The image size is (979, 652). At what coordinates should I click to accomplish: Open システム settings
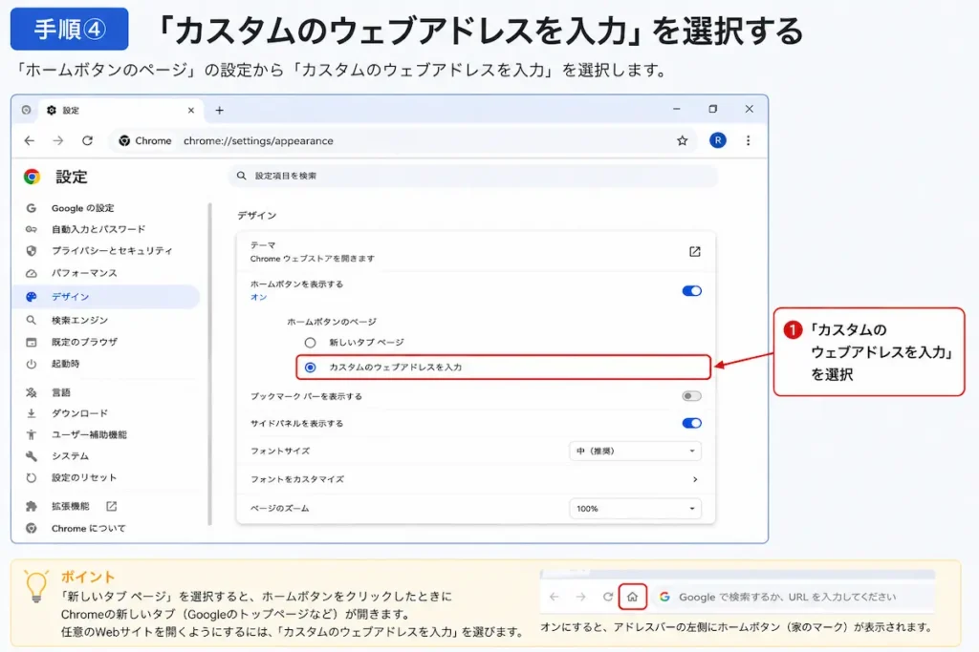[70, 456]
